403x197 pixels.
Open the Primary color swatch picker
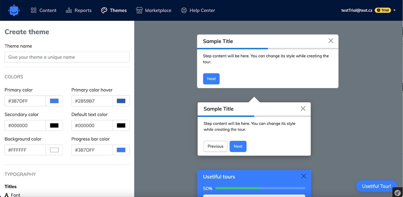54,101
